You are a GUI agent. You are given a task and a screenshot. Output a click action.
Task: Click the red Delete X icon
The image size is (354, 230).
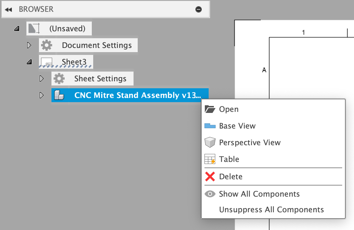tap(210, 176)
